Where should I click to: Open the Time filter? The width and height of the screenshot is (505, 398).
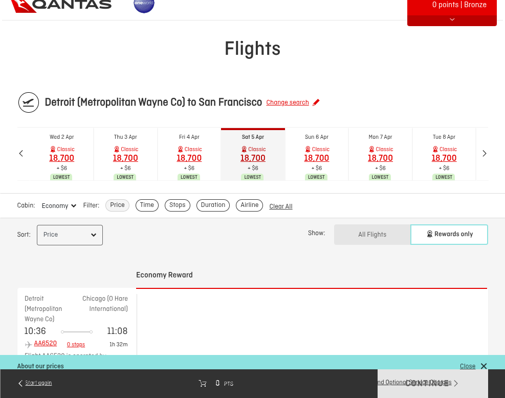click(147, 205)
